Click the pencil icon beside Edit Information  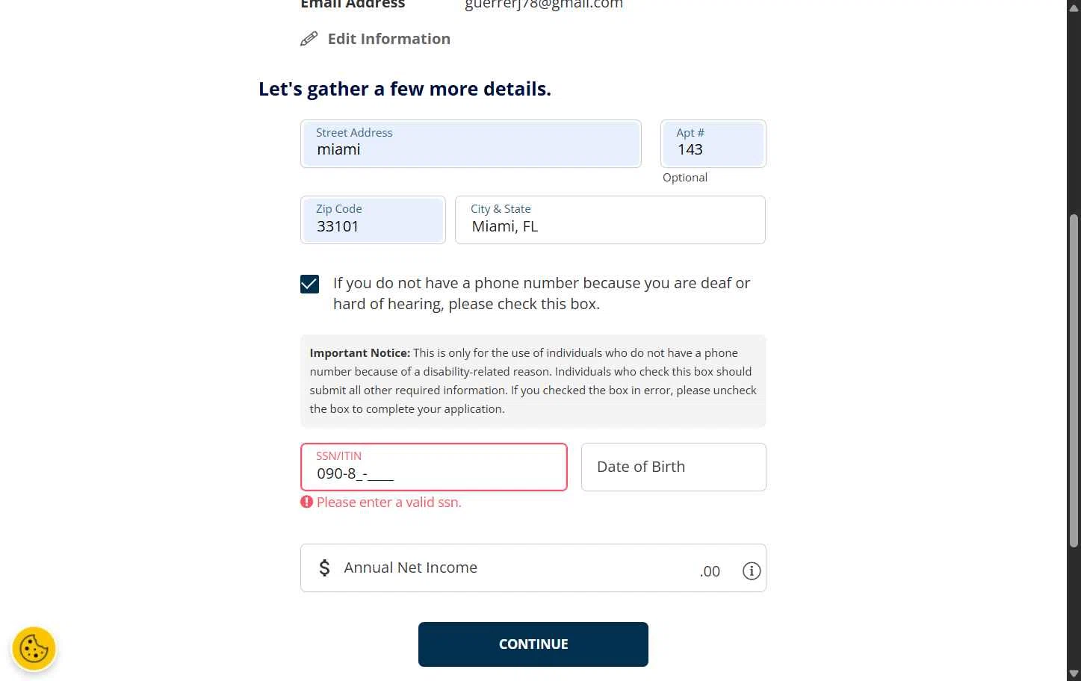(309, 39)
